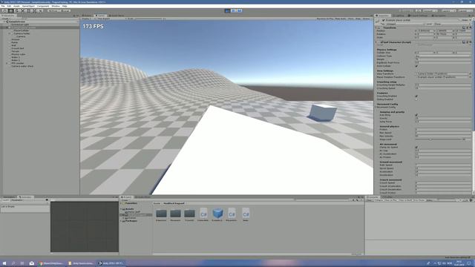Toggle the Surf Character script enabled checkbox
Screen dimensions: 475x267
point(381,42)
